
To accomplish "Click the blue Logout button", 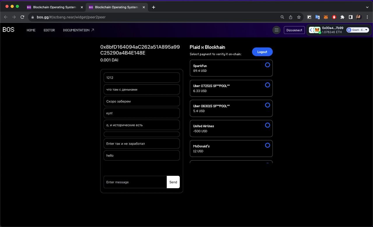I will click(x=262, y=52).
